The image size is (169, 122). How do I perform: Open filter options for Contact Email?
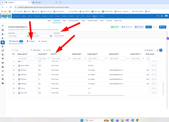pos(128,58)
